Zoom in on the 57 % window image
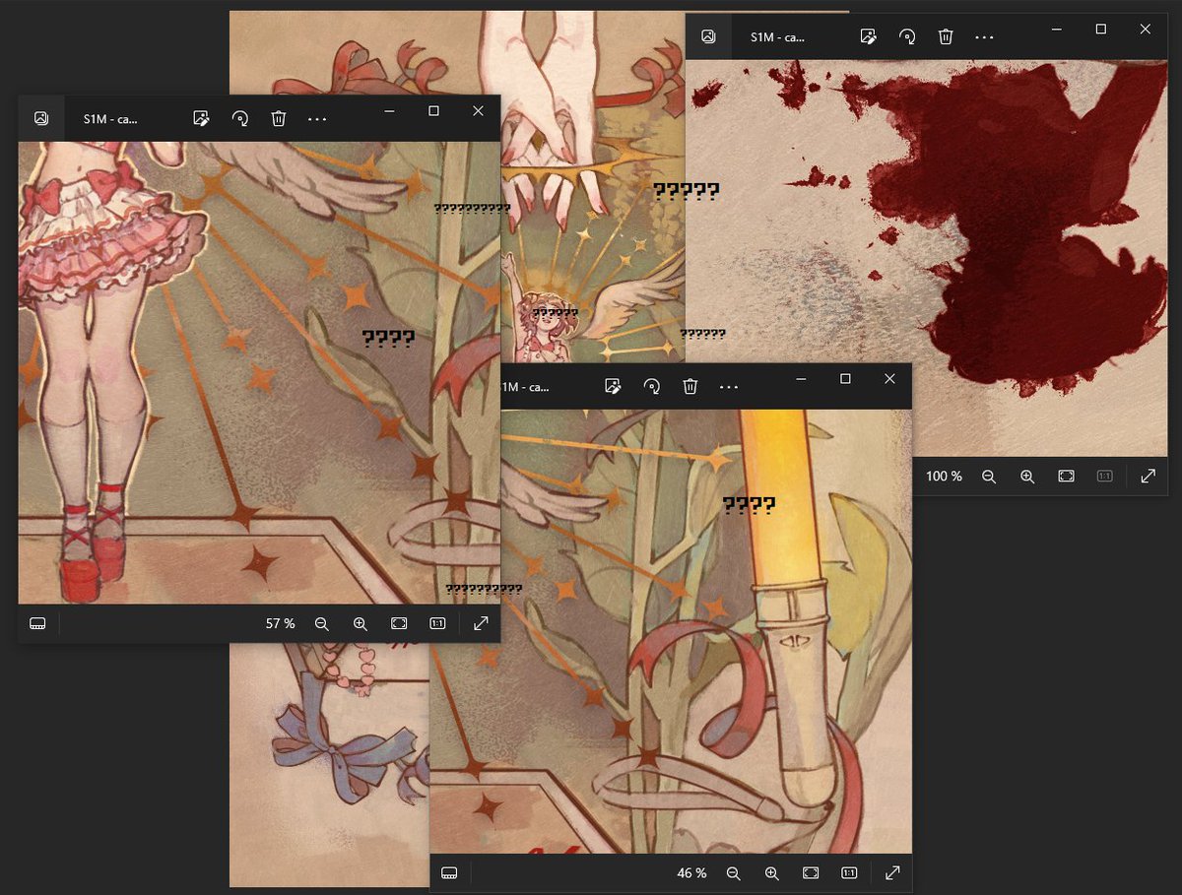Image resolution: width=1182 pixels, height=895 pixels. pyautogui.click(x=361, y=623)
